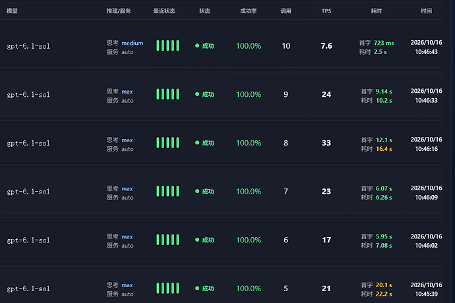
Task: Click the 耗时 column header
Action: pyautogui.click(x=377, y=11)
